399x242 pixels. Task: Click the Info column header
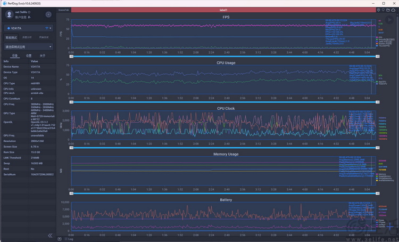[x=6, y=61]
